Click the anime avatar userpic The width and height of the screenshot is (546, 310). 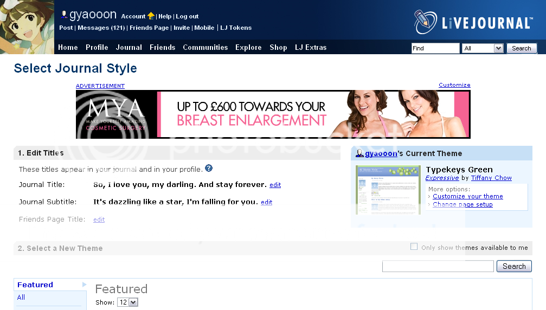(27, 27)
